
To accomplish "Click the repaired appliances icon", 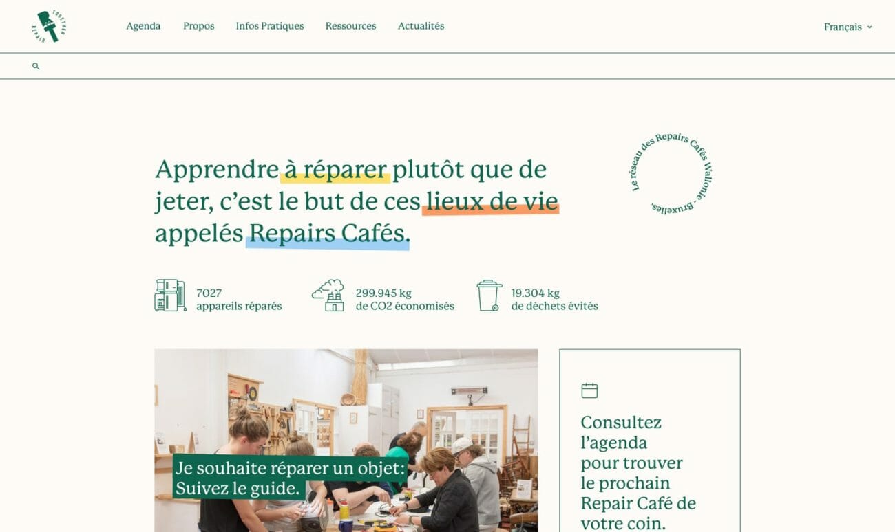I will [170, 296].
